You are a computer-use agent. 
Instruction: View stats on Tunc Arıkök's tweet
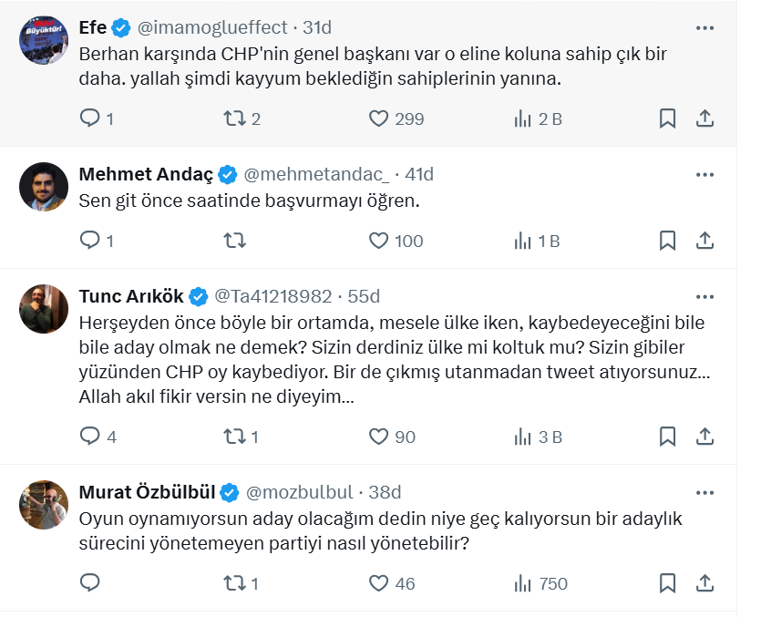(523, 437)
